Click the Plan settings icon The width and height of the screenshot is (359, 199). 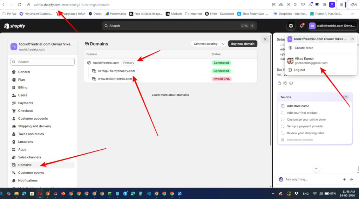14,80
